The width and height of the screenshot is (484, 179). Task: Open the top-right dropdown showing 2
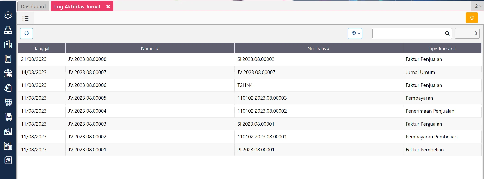pyautogui.click(x=478, y=6)
